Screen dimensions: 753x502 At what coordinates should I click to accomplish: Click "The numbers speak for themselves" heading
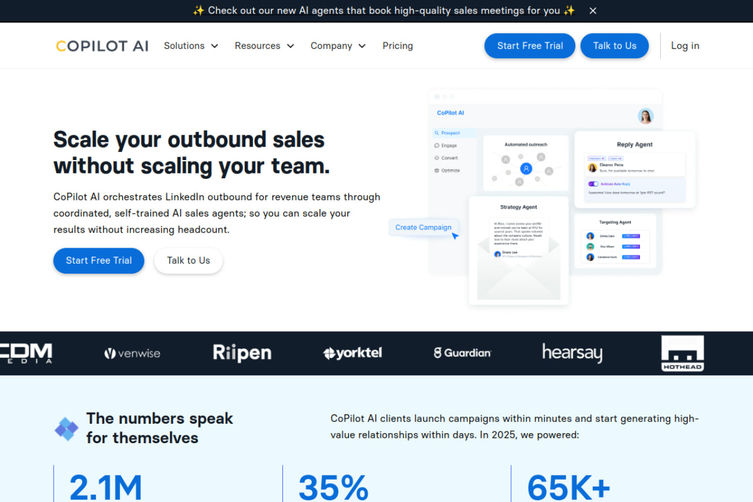click(159, 428)
